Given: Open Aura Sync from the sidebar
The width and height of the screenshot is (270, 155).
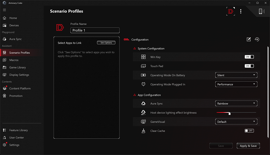Looking at the screenshot, I should click(16, 39).
